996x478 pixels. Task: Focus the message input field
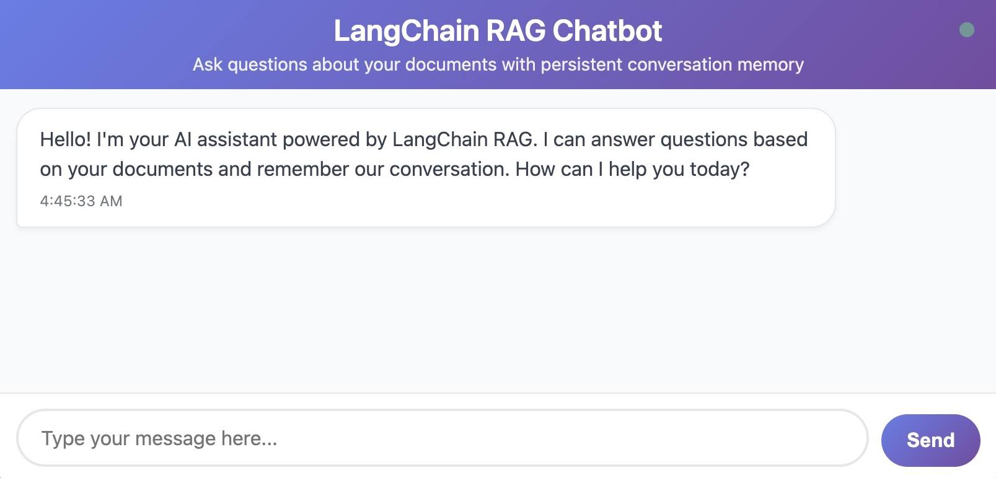441,438
